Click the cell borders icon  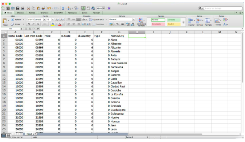point(44,24)
